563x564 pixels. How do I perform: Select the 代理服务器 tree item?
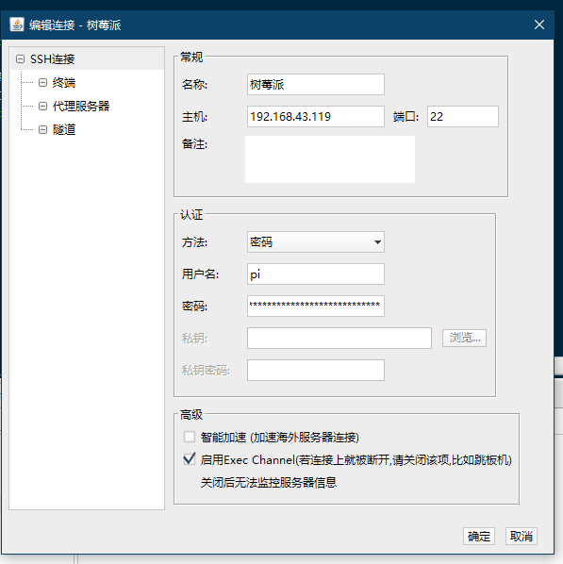[x=81, y=107]
